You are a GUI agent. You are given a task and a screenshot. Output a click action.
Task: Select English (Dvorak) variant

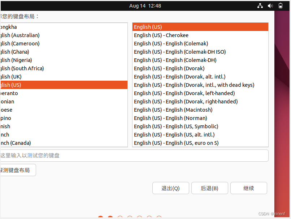[200, 68]
